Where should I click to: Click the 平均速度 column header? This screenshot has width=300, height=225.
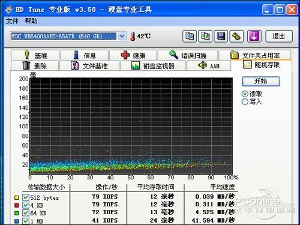tap(222, 187)
